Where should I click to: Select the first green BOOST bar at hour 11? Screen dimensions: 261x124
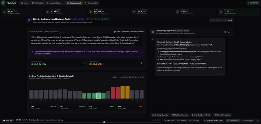[84, 96]
